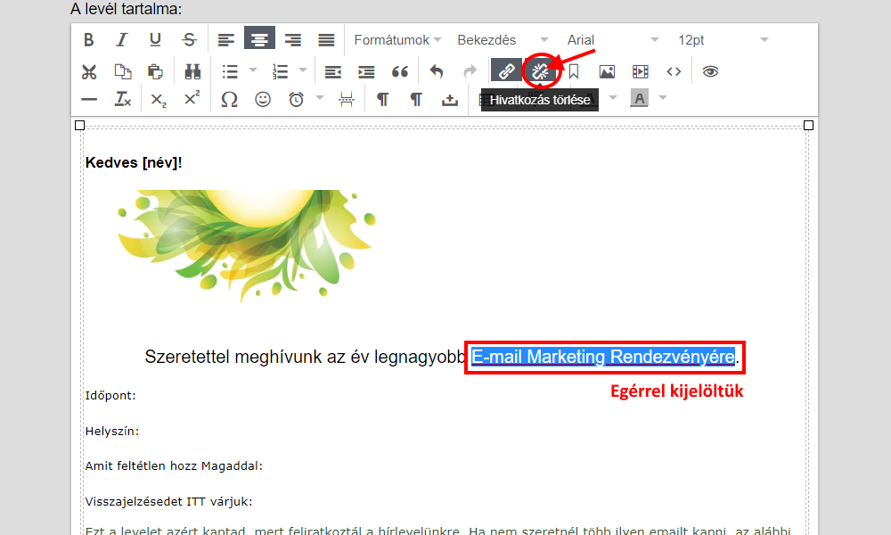The image size is (891, 535).
Task: Expand the numbered list style arrow
Action: (303, 70)
